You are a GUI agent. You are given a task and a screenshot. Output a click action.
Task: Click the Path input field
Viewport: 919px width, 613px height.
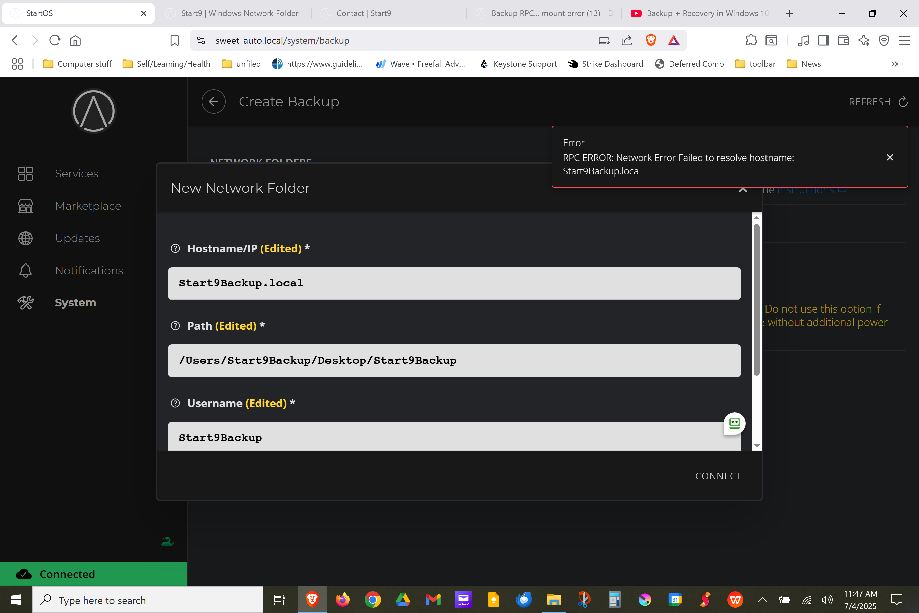(454, 361)
